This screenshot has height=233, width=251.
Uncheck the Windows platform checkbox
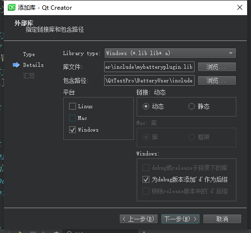(72, 130)
